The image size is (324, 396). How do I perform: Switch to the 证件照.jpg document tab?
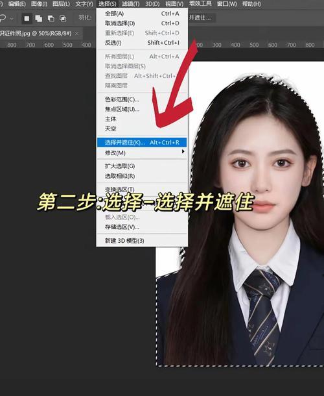click(36, 33)
